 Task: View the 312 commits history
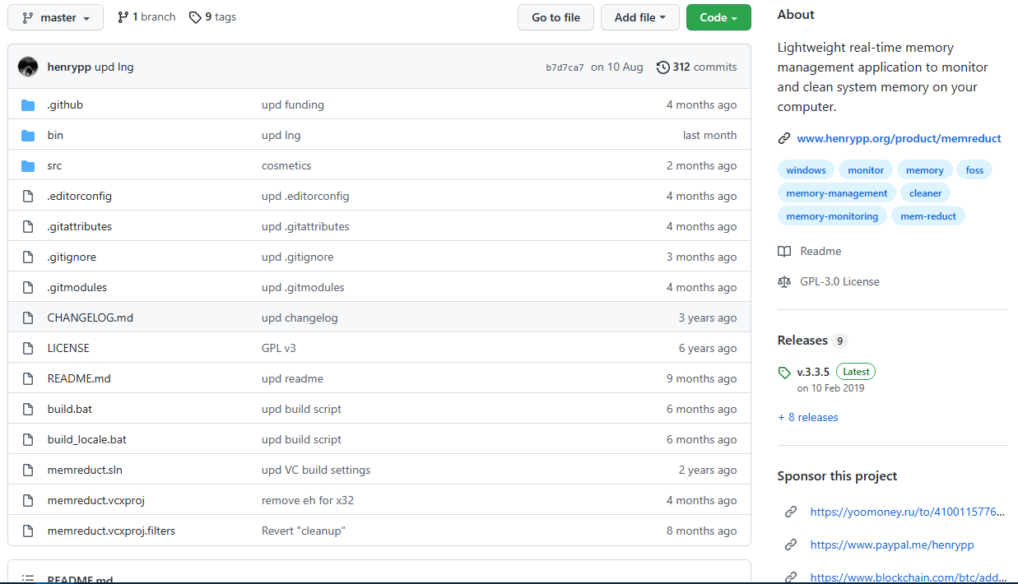point(696,67)
